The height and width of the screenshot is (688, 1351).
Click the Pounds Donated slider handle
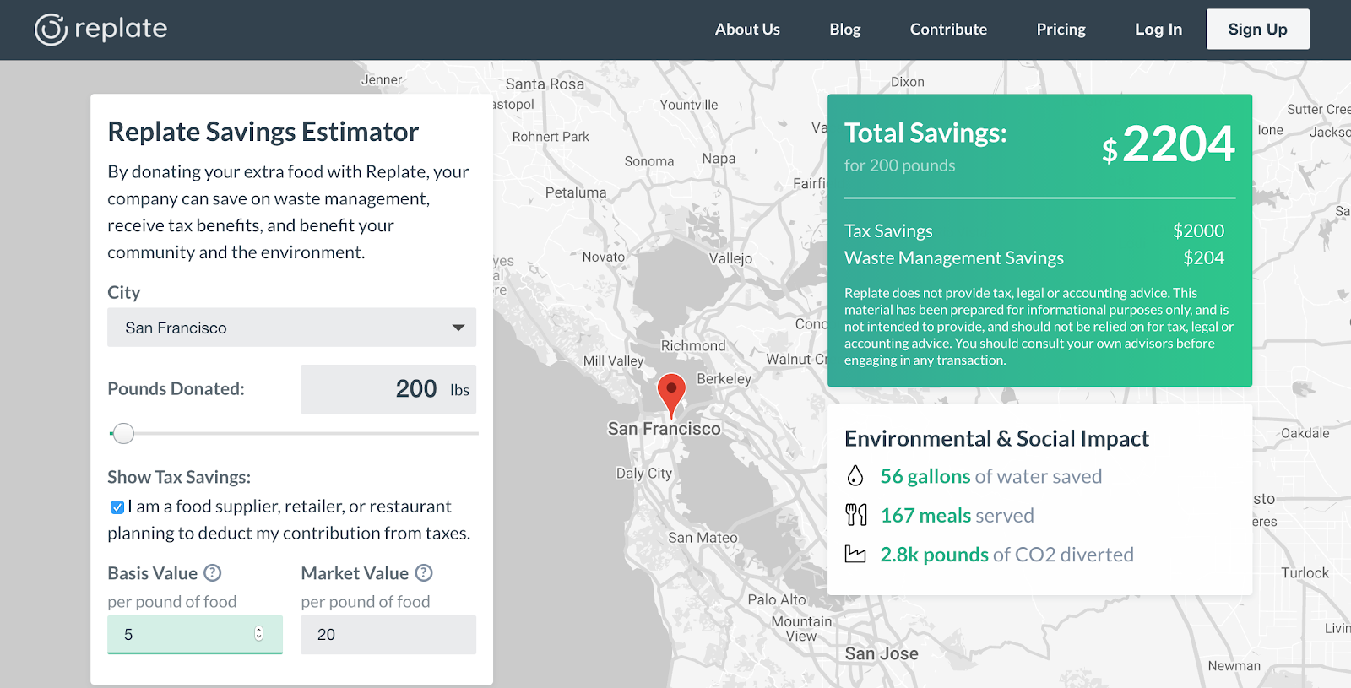(123, 433)
